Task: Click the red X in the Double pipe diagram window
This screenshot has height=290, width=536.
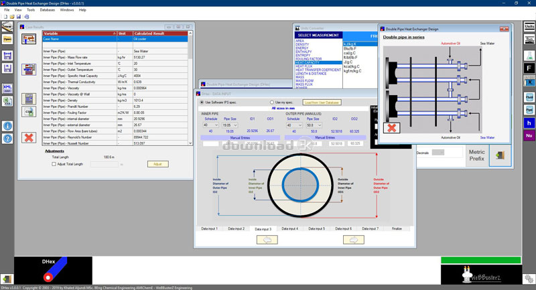Action: 392,128
